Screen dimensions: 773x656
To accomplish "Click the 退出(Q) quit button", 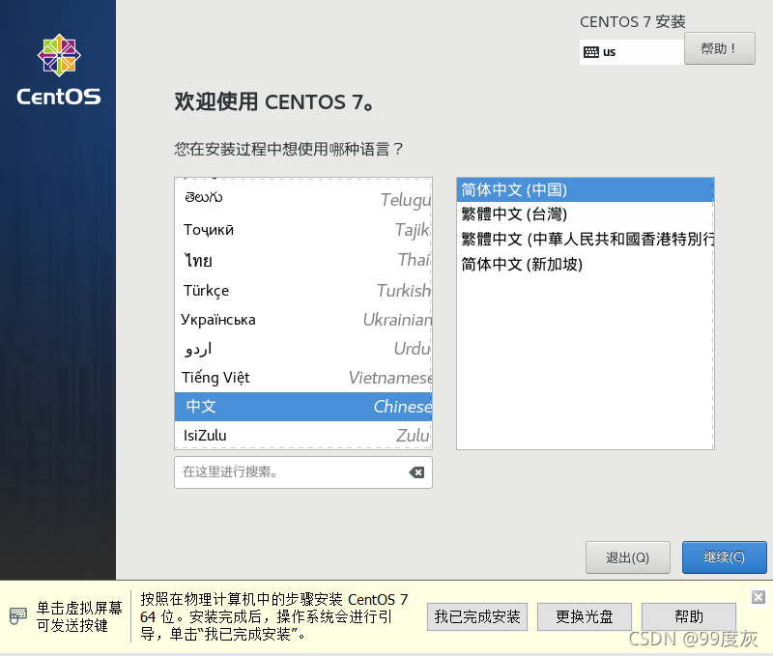I will [x=627, y=557].
